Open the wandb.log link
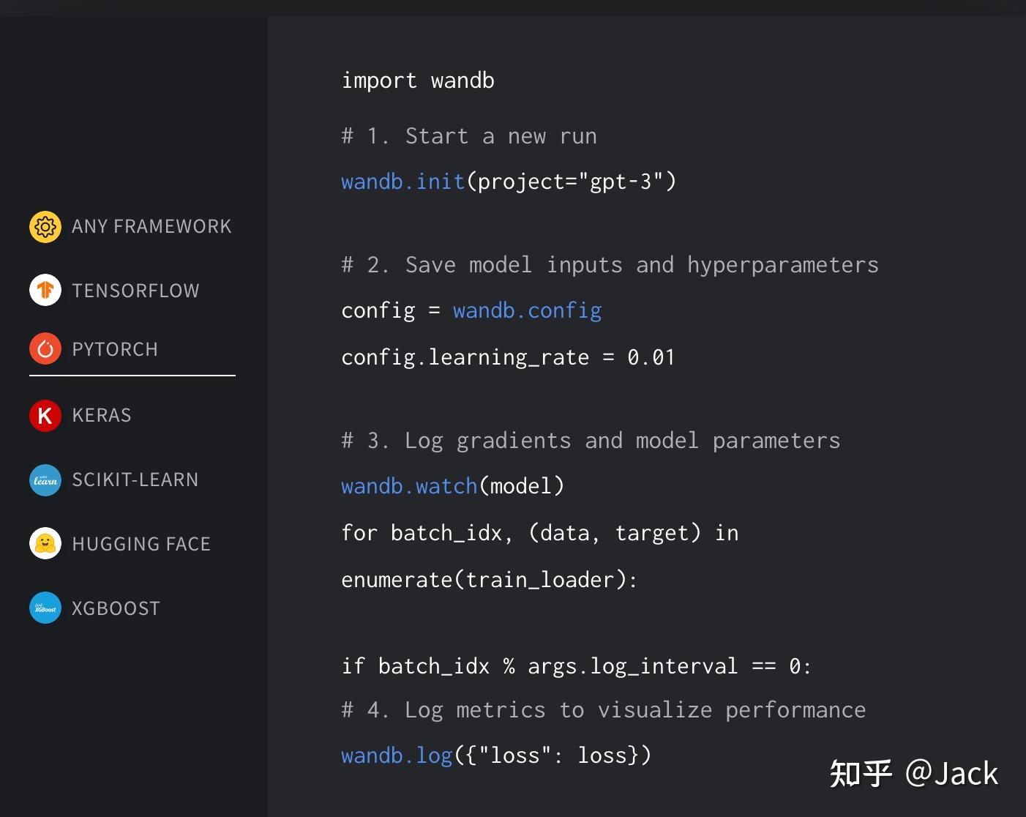Screen dimensions: 1026x817 396,755
